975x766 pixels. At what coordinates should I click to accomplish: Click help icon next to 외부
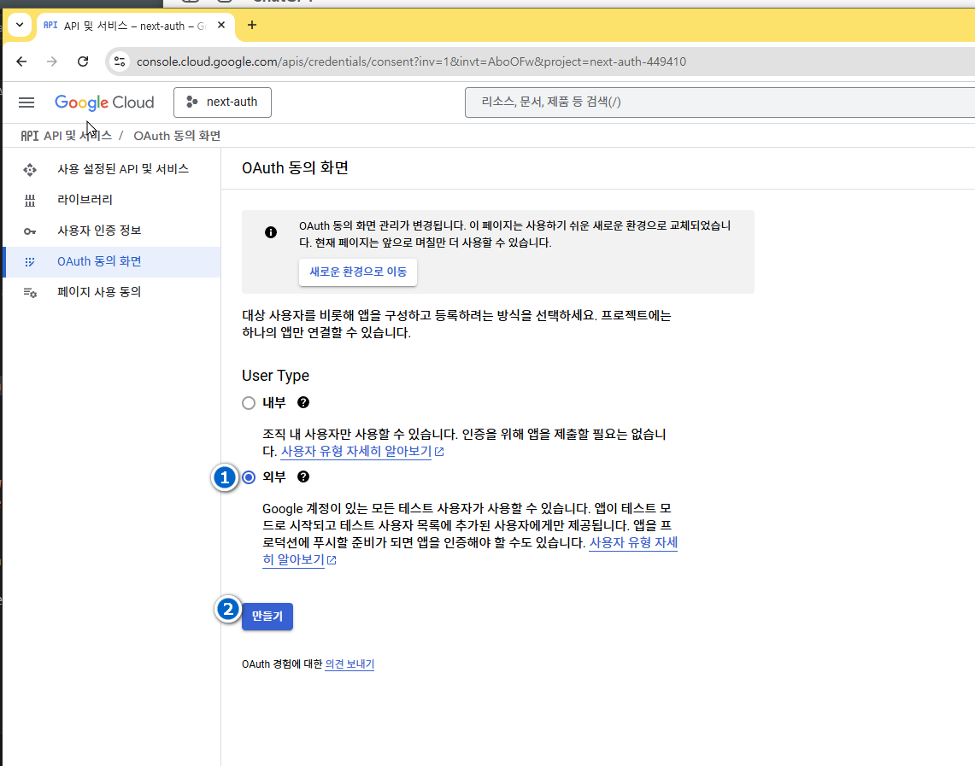(x=303, y=477)
